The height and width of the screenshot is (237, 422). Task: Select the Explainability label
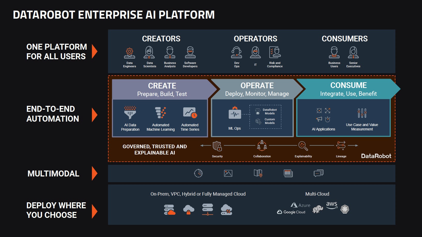(x=303, y=156)
